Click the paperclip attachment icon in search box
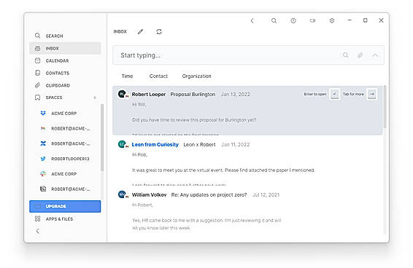 click(x=360, y=55)
